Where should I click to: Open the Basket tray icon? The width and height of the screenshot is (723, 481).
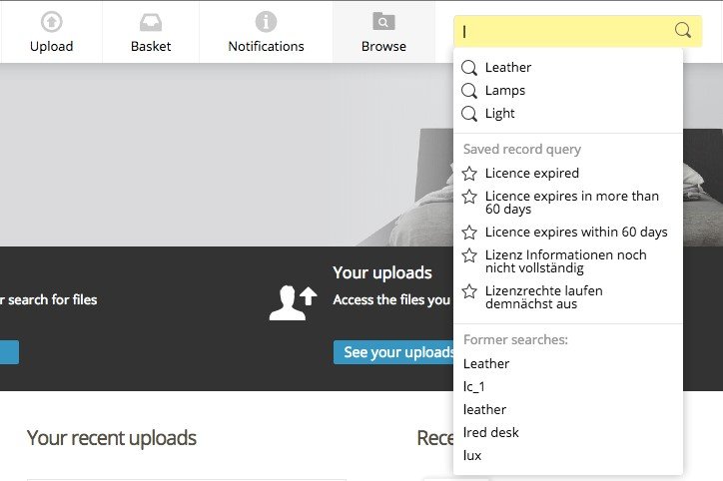coord(151,22)
